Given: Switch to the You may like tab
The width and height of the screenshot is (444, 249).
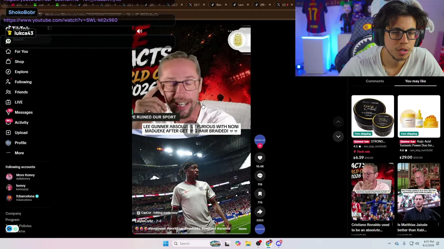Looking at the screenshot, I should 416,81.
